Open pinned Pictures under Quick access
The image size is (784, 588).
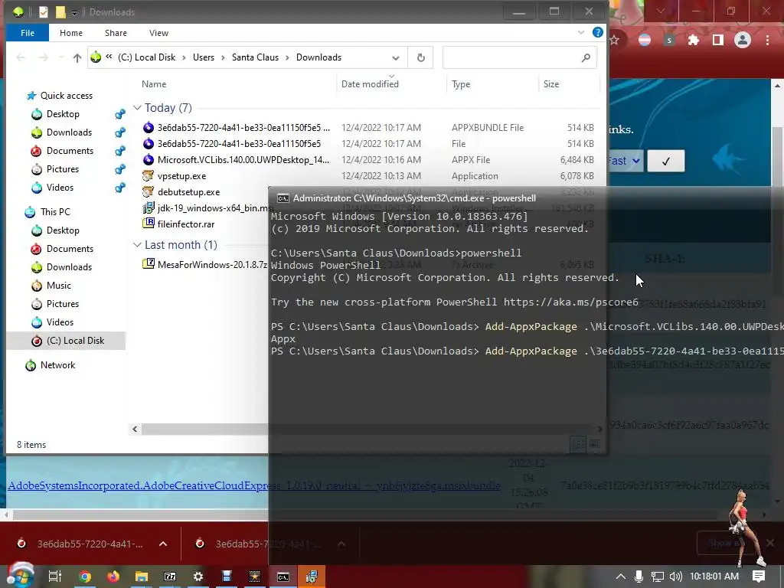[x=63, y=169]
